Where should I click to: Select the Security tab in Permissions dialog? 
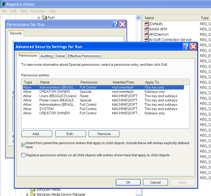(x=16, y=33)
